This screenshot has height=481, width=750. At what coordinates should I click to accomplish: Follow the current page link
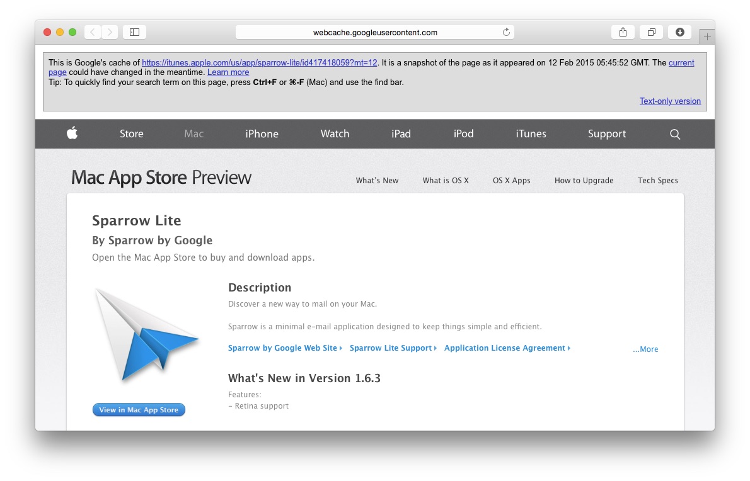click(681, 62)
